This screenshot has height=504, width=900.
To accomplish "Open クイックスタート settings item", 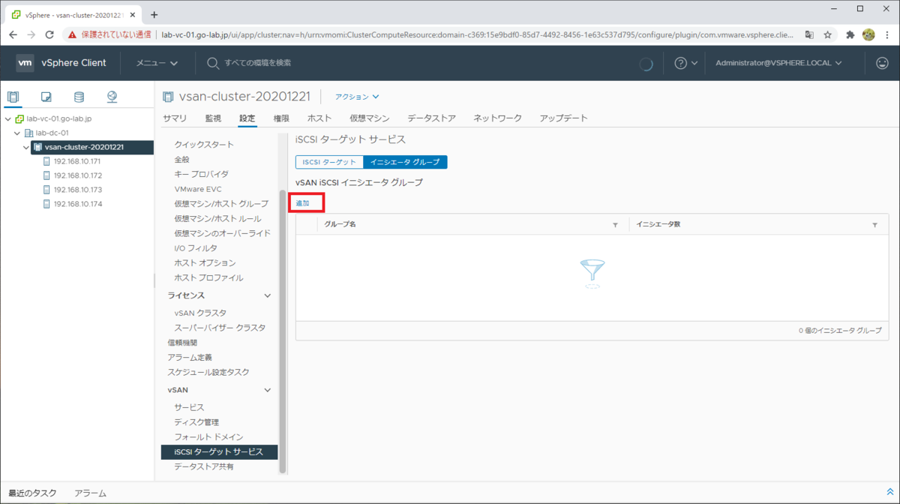I will (204, 145).
